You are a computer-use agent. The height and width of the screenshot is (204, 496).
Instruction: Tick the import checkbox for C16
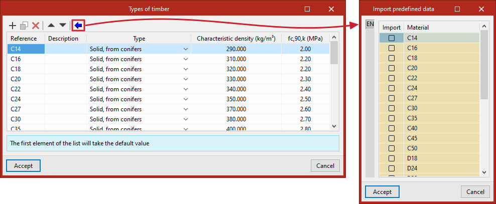(392, 48)
